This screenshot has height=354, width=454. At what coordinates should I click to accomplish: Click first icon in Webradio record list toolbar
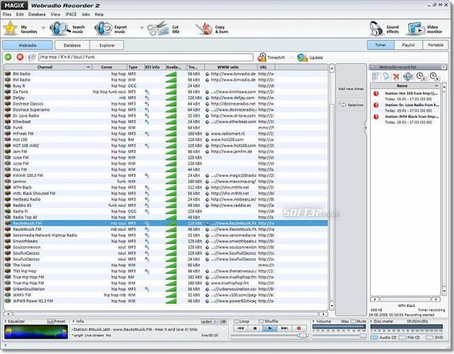(375, 76)
